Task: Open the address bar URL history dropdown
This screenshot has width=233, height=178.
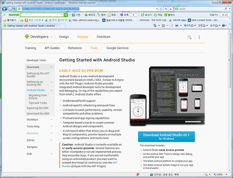Action: coord(157,9)
